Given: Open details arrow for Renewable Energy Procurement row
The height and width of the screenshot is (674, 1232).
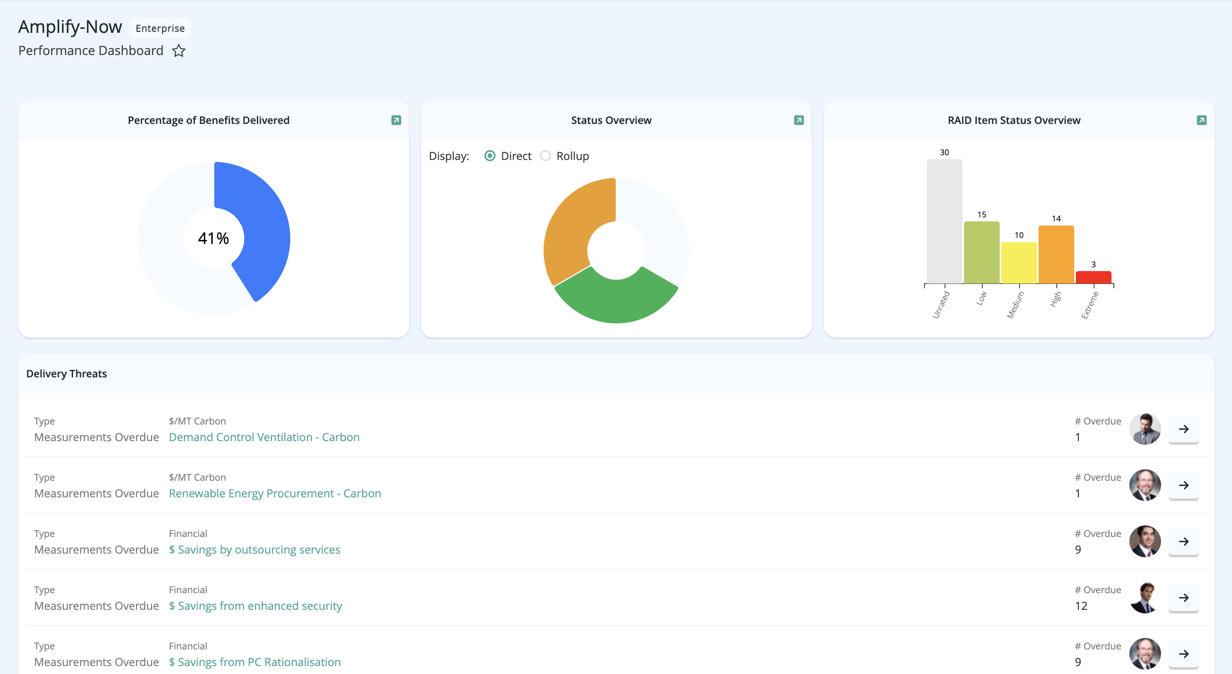Looking at the screenshot, I should 1184,486.
